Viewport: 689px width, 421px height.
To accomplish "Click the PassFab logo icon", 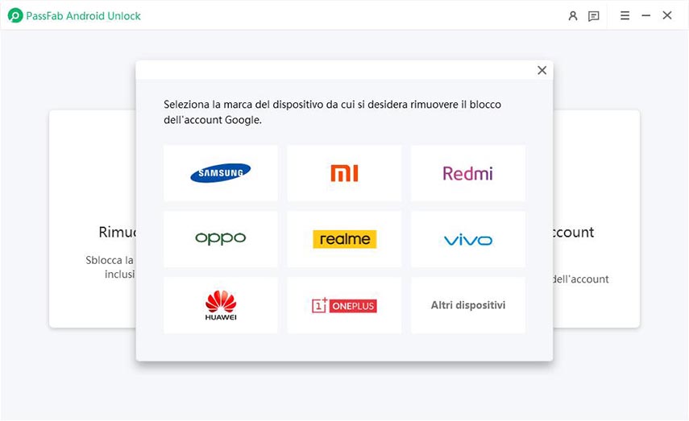I will pos(15,15).
